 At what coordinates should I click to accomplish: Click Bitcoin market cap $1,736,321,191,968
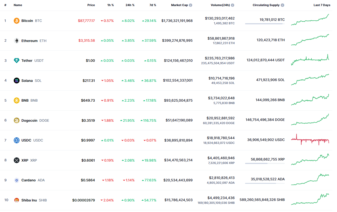(x=177, y=21)
